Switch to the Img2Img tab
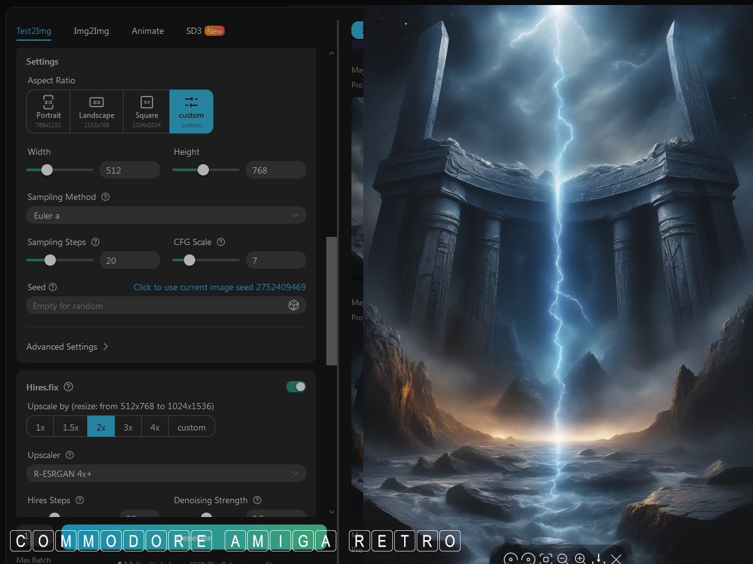This screenshot has width=753, height=564. [91, 31]
